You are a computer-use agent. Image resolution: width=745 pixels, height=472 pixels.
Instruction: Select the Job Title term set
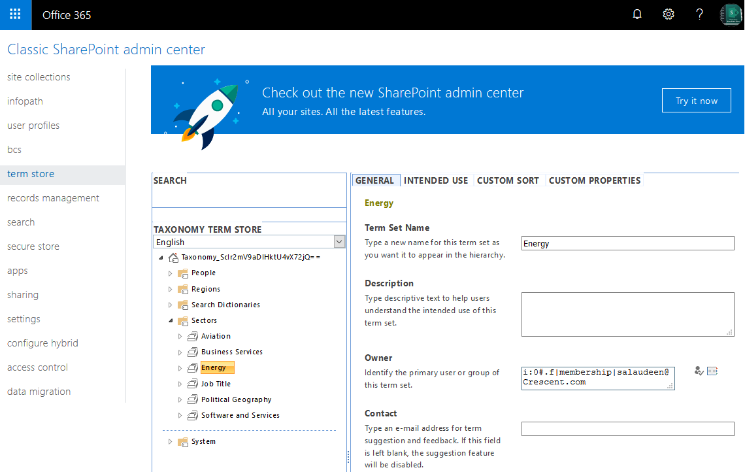pos(216,384)
